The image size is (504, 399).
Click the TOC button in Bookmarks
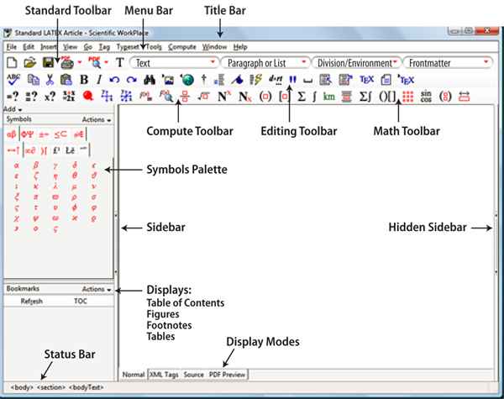click(80, 300)
